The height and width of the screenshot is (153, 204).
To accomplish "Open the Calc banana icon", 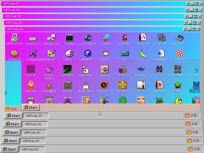I will 143,54.
